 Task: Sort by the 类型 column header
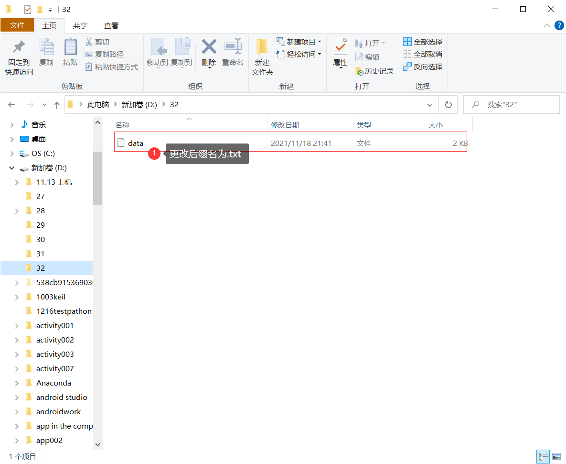point(364,125)
